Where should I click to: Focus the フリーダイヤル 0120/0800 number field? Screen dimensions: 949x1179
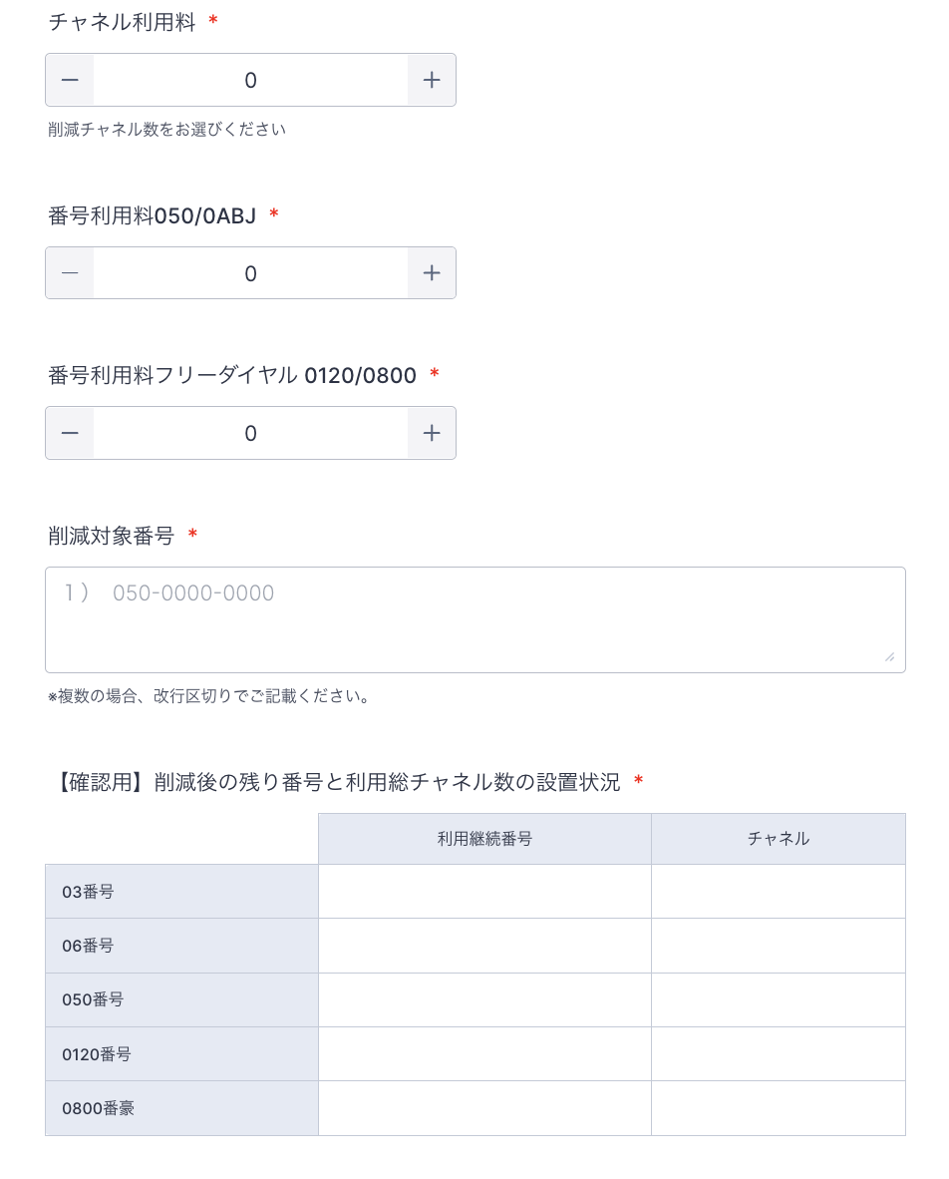click(250, 433)
